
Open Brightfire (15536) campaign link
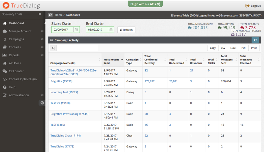[x=61, y=81]
